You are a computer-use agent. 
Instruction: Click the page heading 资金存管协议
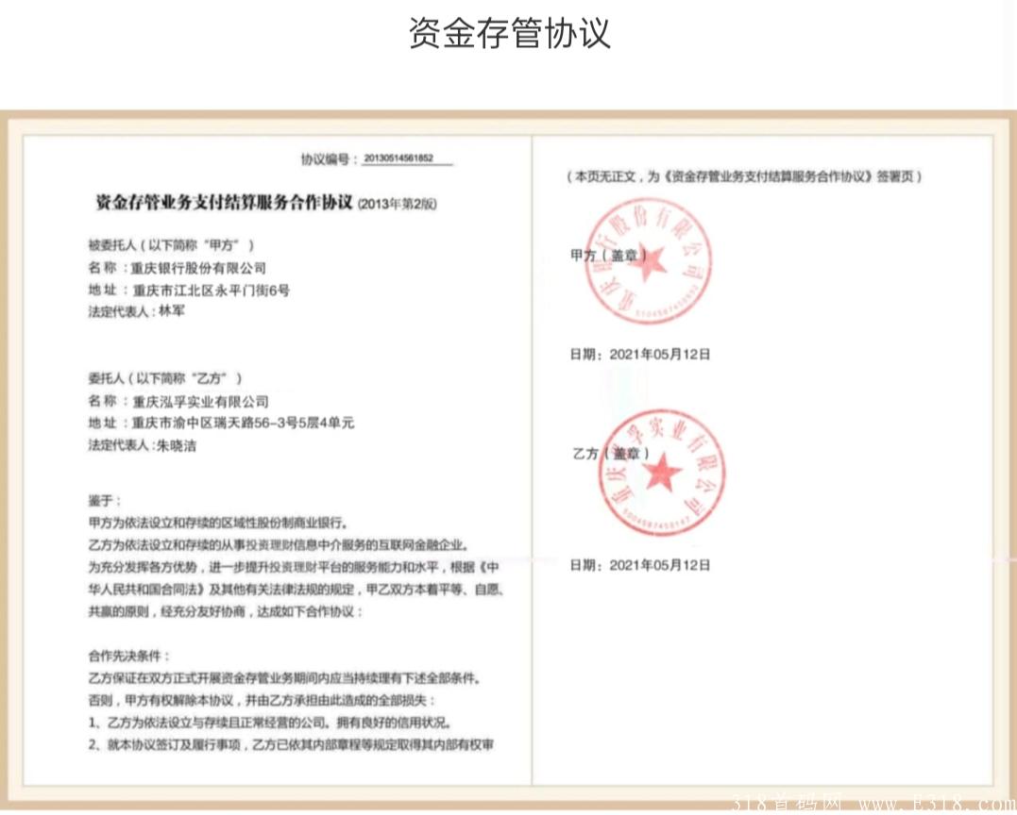click(x=509, y=32)
